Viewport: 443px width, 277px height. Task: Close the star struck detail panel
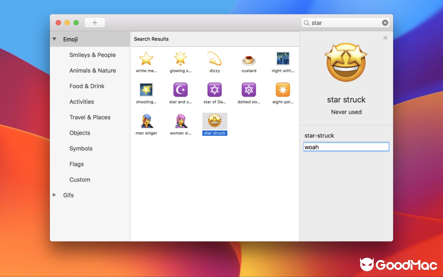click(x=385, y=38)
